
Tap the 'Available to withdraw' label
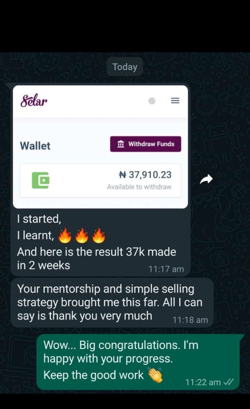coord(139,187)
